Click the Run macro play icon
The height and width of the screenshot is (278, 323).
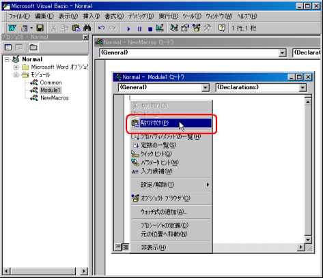pyautogui.click(x=128, y=29)
